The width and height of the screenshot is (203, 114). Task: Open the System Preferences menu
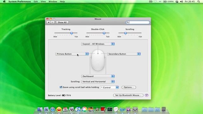[20, 2]
